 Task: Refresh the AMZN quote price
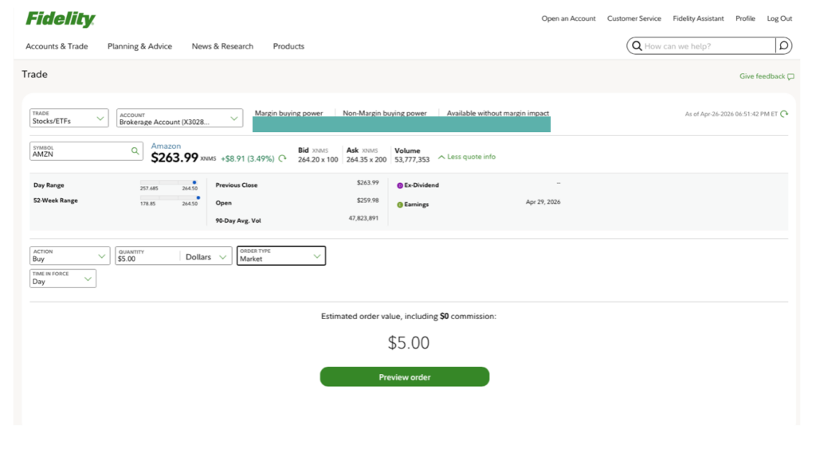click(282, 158)
